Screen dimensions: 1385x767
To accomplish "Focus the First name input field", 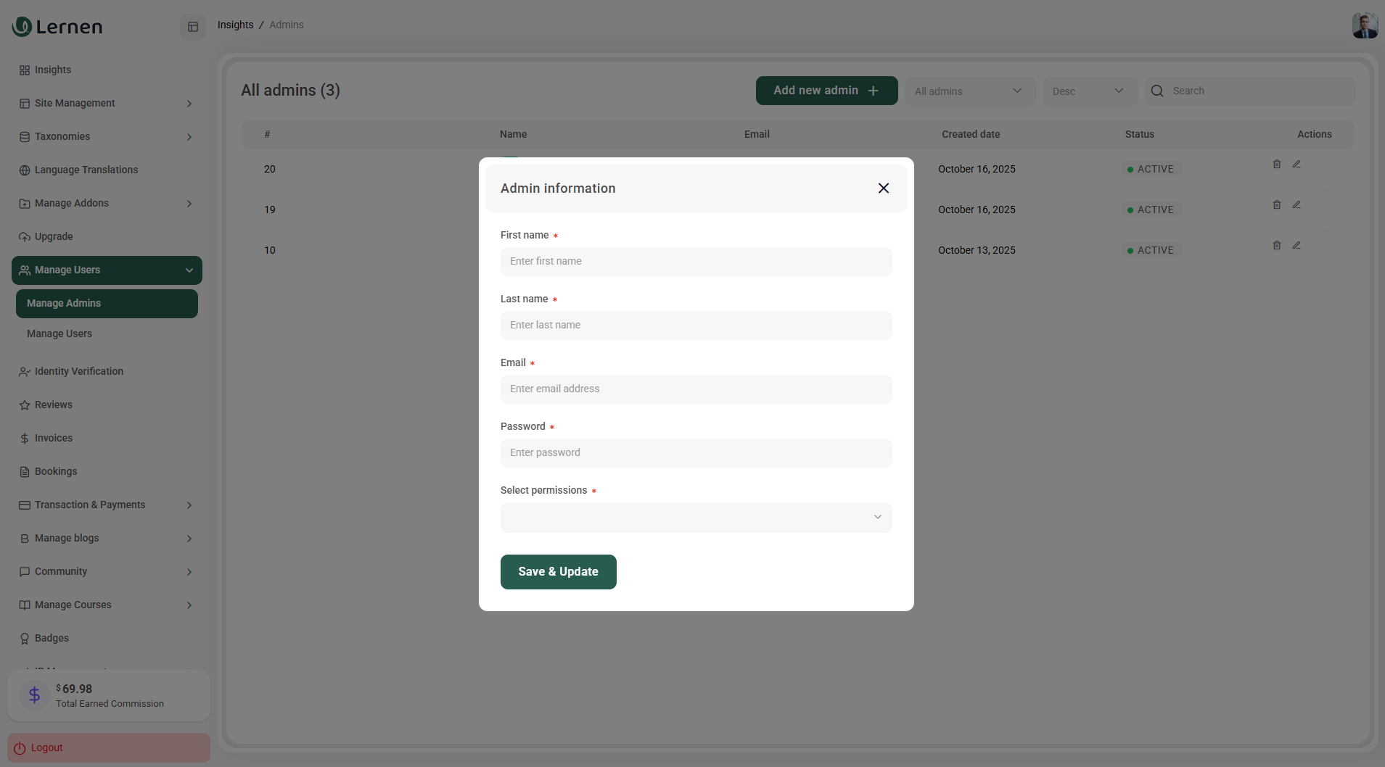I will point(696,262).
